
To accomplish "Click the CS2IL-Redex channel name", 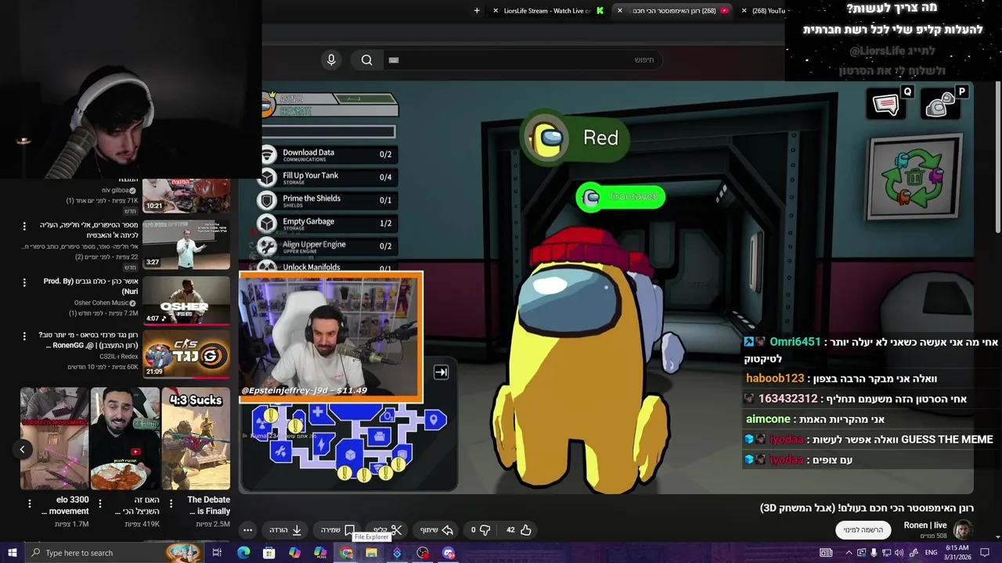I will (119, 357).
